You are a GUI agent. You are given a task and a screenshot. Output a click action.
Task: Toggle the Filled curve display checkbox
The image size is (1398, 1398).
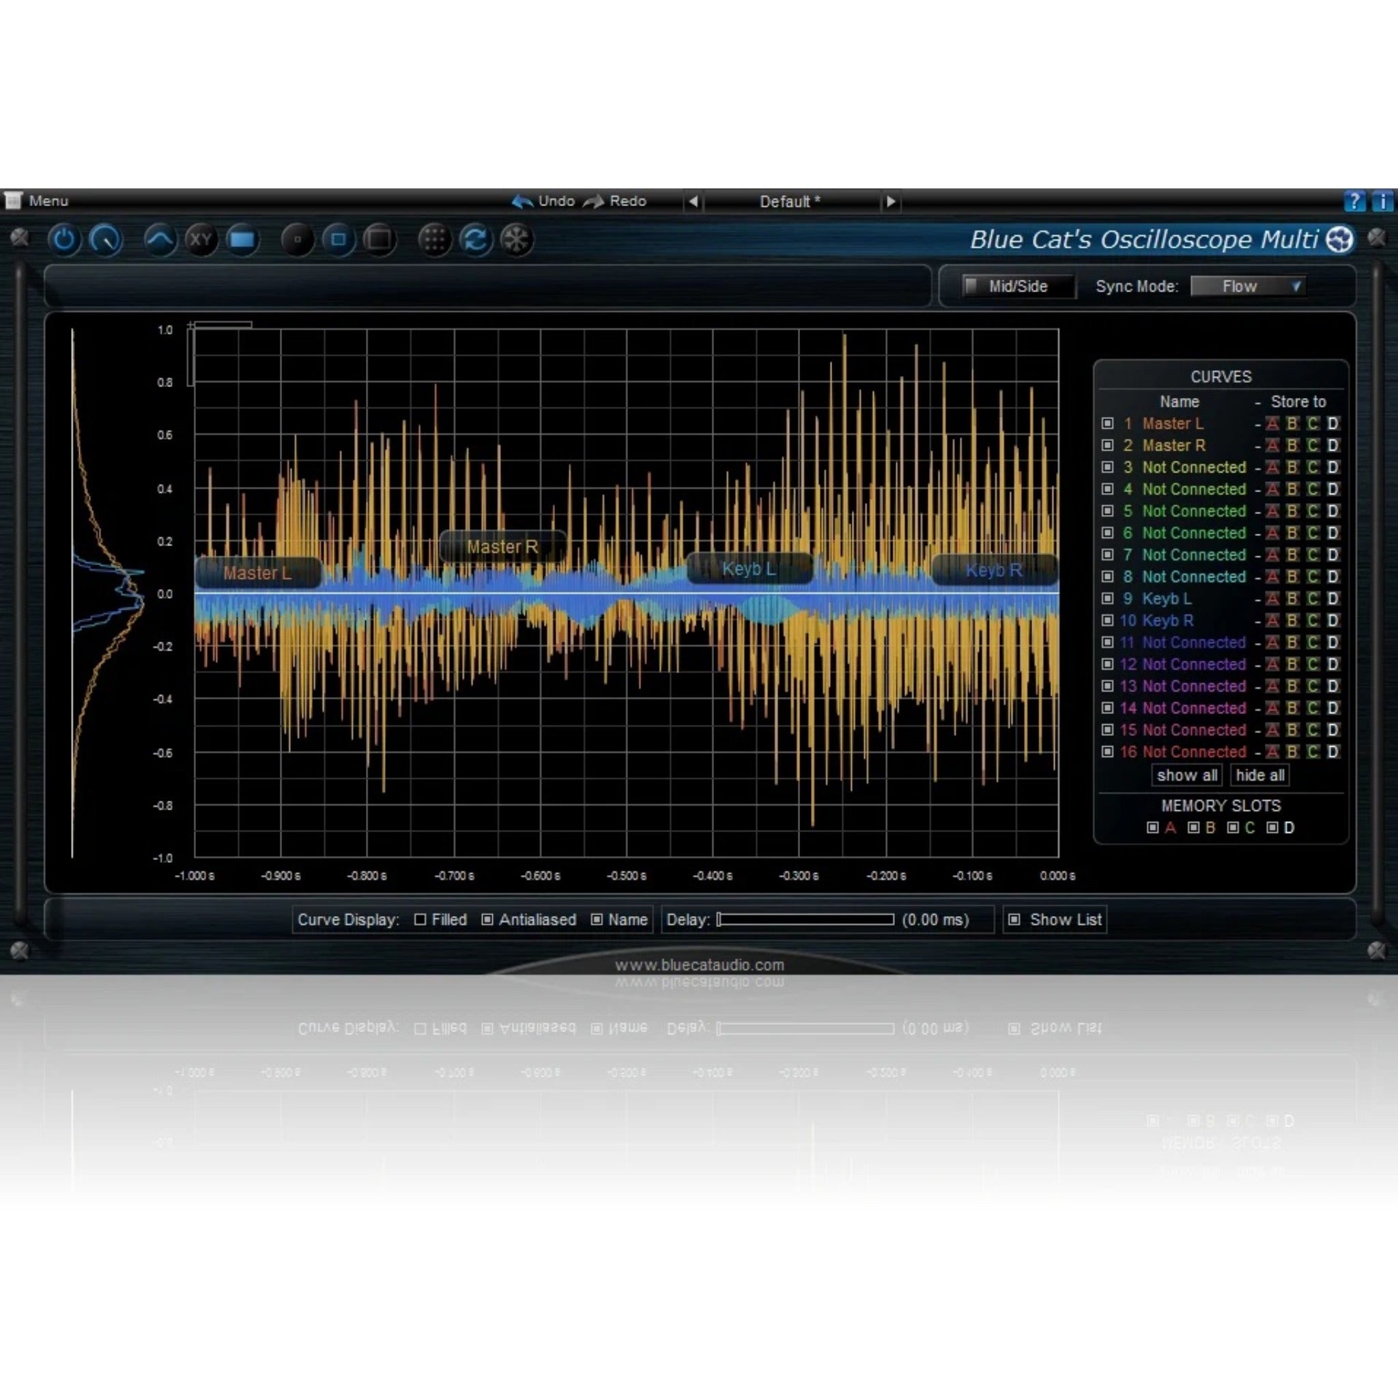420,919
